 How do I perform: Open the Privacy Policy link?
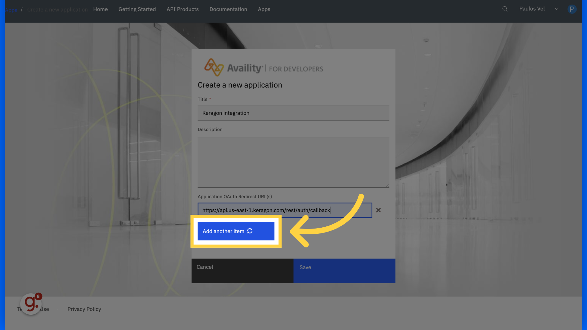point(84,309)
